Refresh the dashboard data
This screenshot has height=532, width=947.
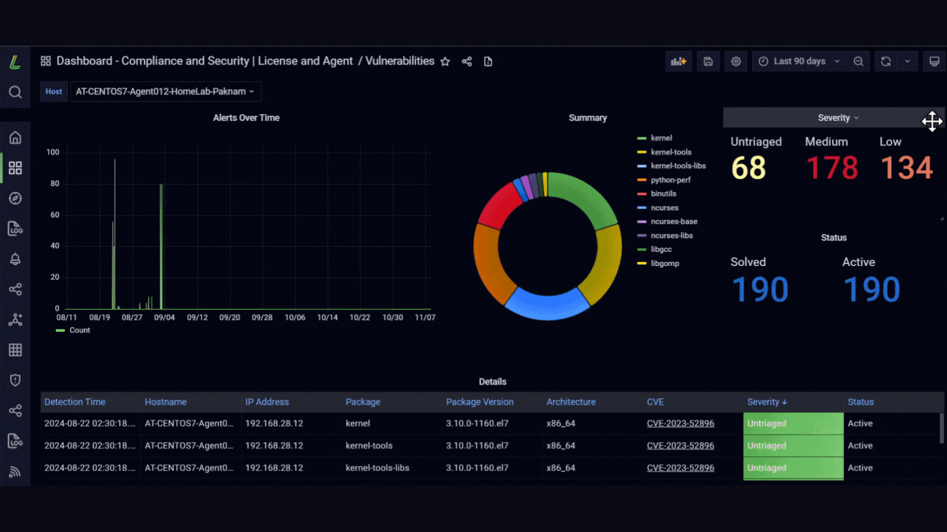(x=886, y=62)
